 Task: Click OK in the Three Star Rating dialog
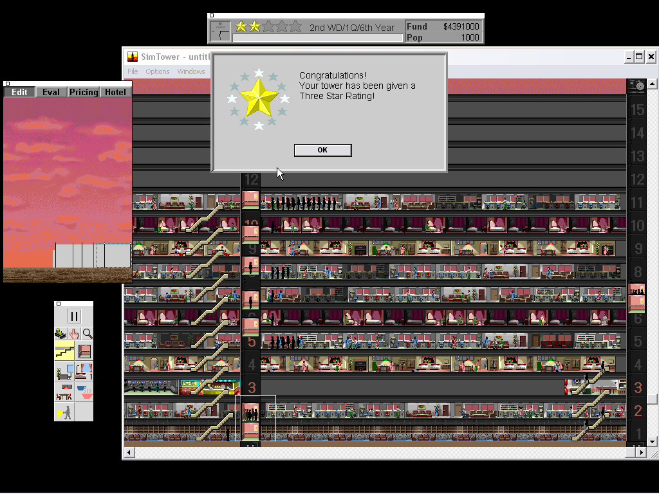[323, 151]
